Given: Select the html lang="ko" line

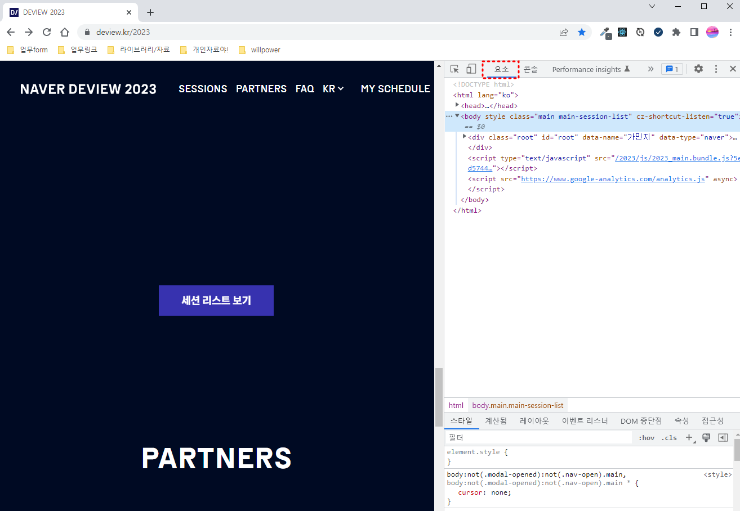Looking at the screenshot, I should click(x=485, y=95).
